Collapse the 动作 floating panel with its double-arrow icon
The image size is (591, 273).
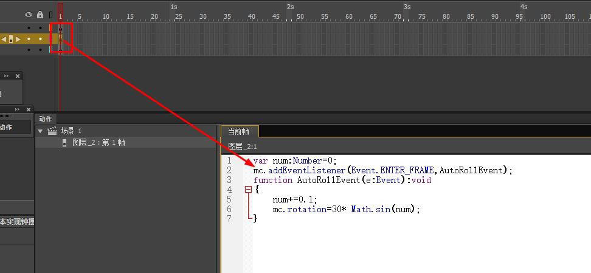click(x=18, y=109)
